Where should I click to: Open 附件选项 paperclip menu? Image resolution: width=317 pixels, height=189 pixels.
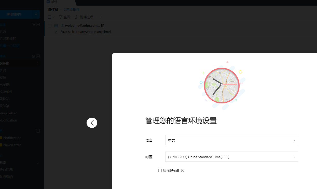(x=84, y=17)
